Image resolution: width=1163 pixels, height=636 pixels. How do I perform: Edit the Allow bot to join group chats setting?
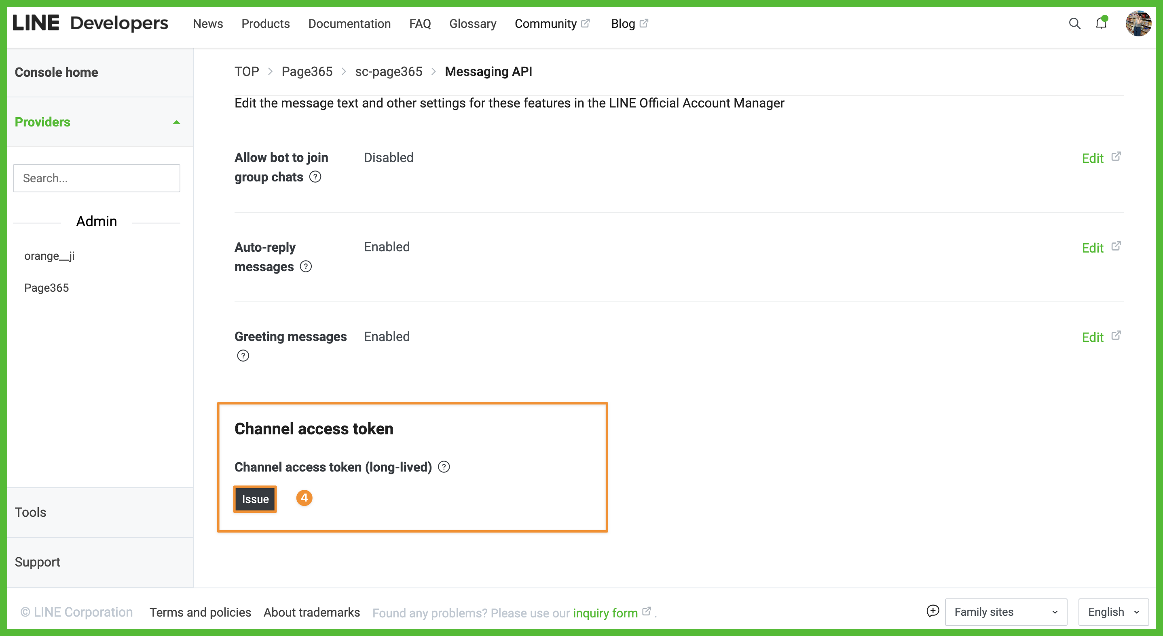coord(1093,158)
